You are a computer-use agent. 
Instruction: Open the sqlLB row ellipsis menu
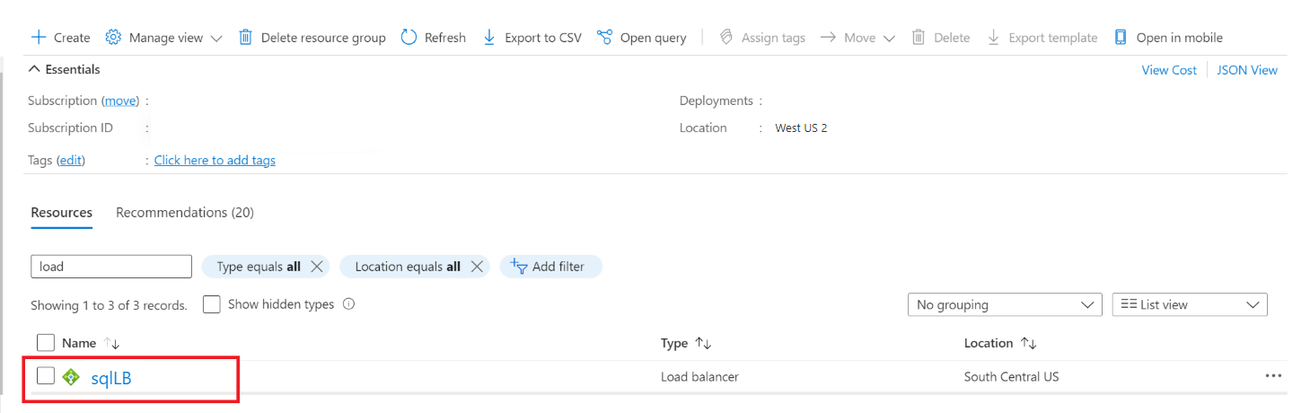pos(1273,376)
